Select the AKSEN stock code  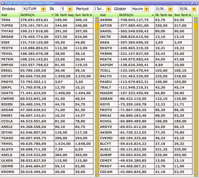click(x=106, y=132)
